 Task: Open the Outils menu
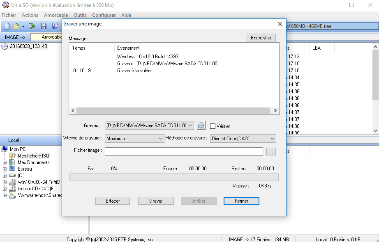point(80,15)
